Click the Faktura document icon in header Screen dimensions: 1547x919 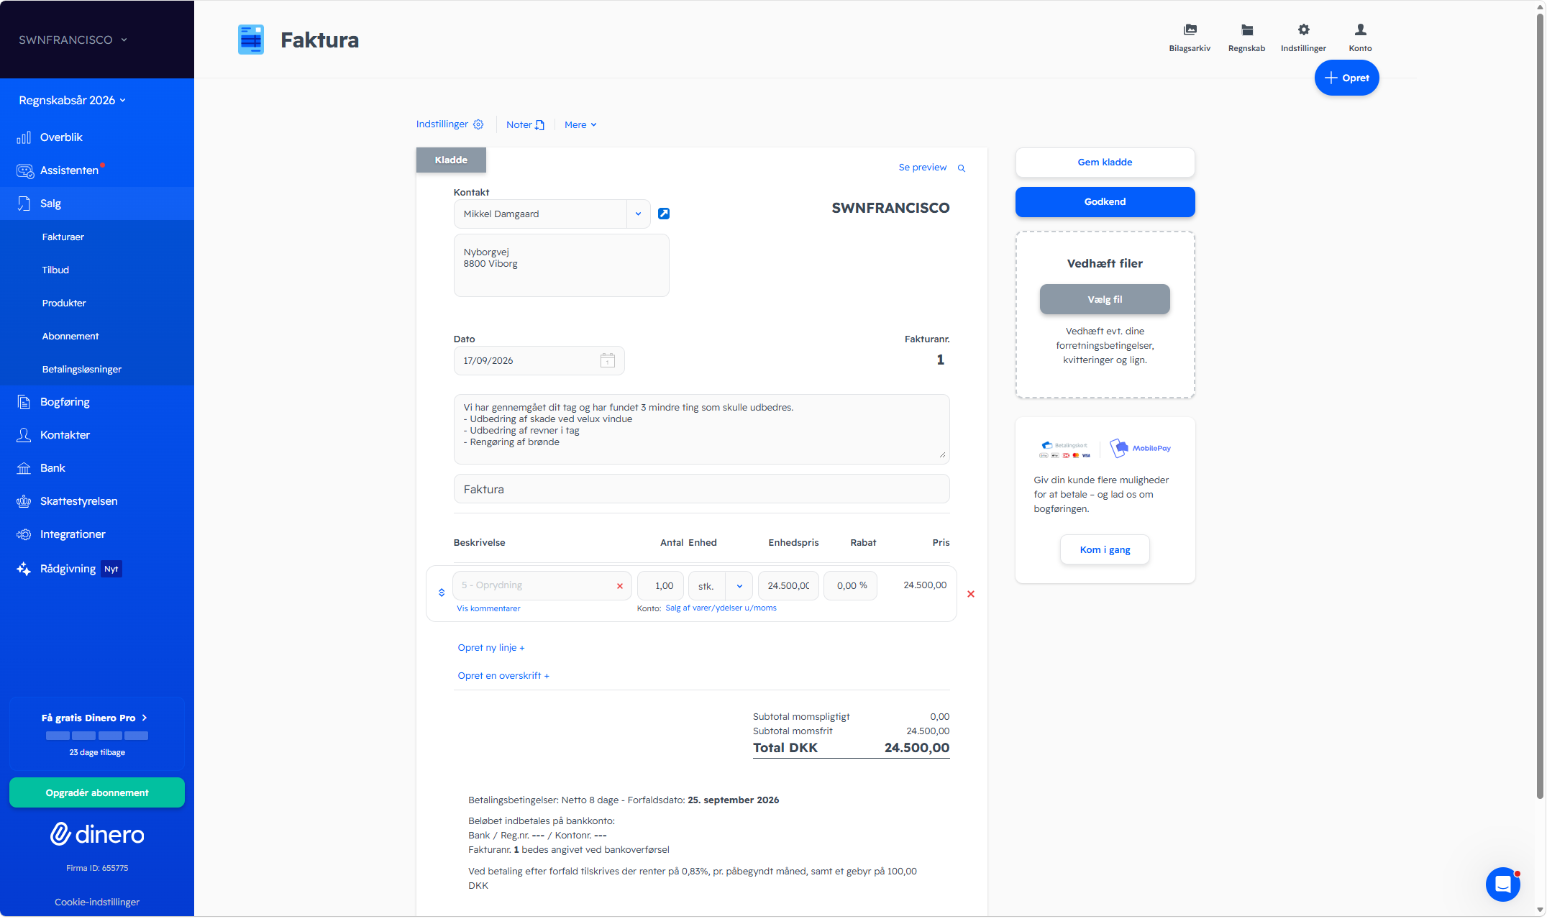pos(251,40)
